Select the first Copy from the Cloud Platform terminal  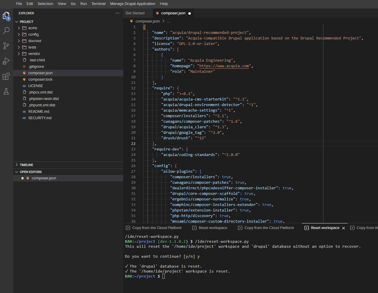click(154, 228)
